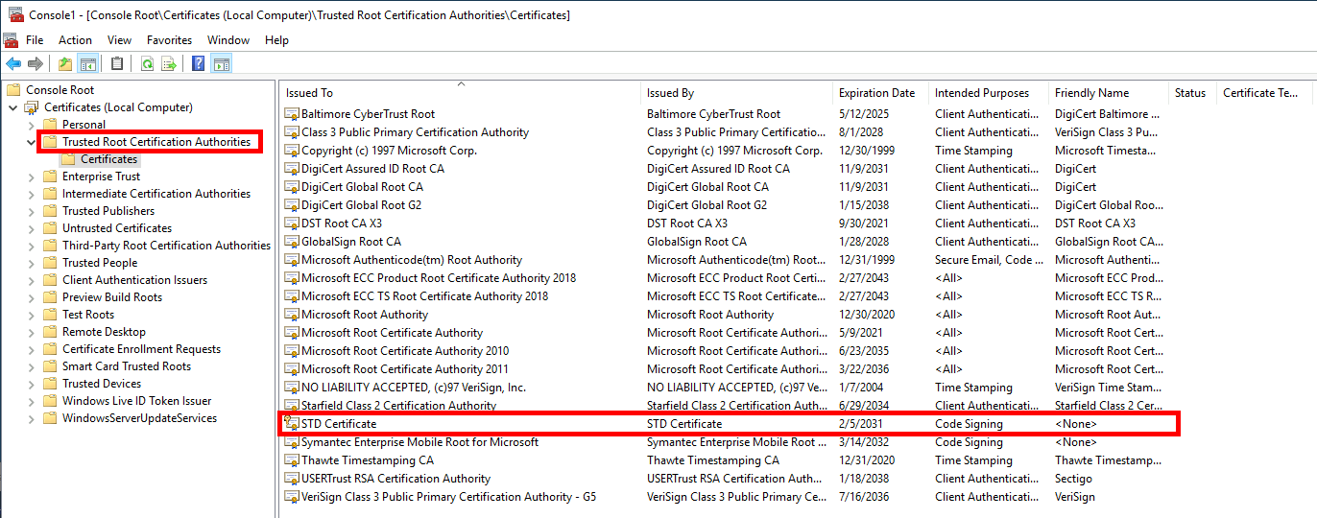1317x518 pixels.
Task: Go up one level with folder arrow icon
Action: coord(64,64)
